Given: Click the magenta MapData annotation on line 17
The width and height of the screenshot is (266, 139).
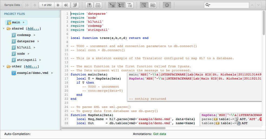Looking at the screenshot, I should click(195, 79).
